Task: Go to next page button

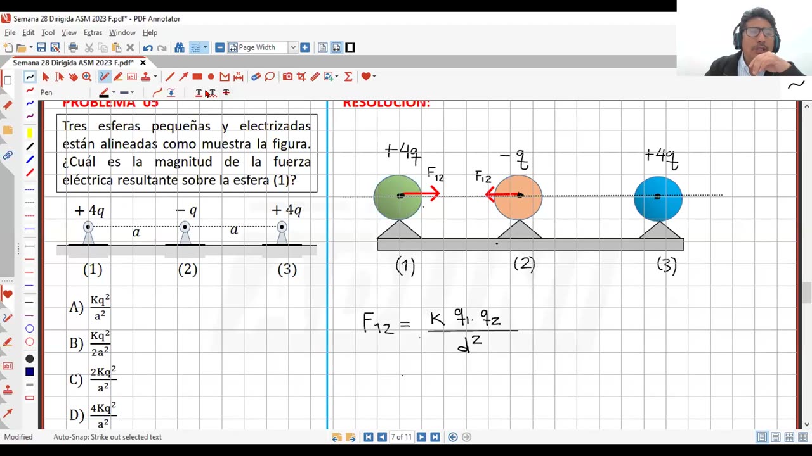Action: [x=421, y=437]
